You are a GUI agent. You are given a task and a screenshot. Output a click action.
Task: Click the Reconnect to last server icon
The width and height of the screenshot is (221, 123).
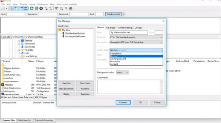tap(51, 8)
